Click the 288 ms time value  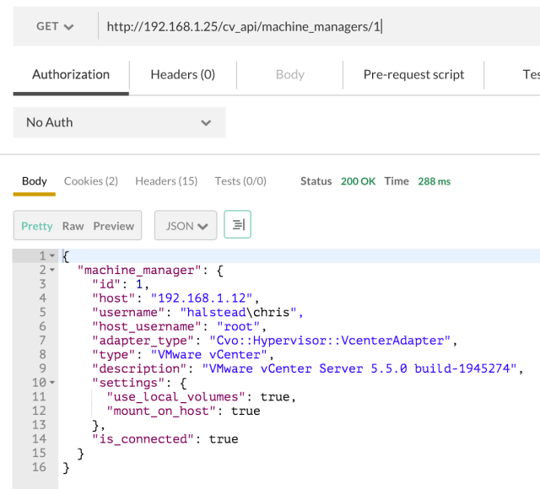tap(434, 181)
